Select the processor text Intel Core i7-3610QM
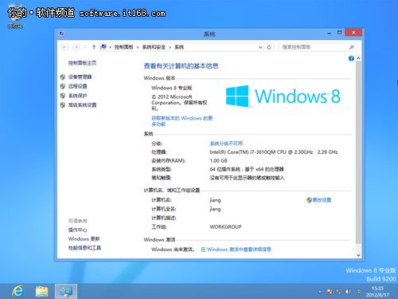Image resolution: width=398 pixels, height=299 pixels. point(274,152)
